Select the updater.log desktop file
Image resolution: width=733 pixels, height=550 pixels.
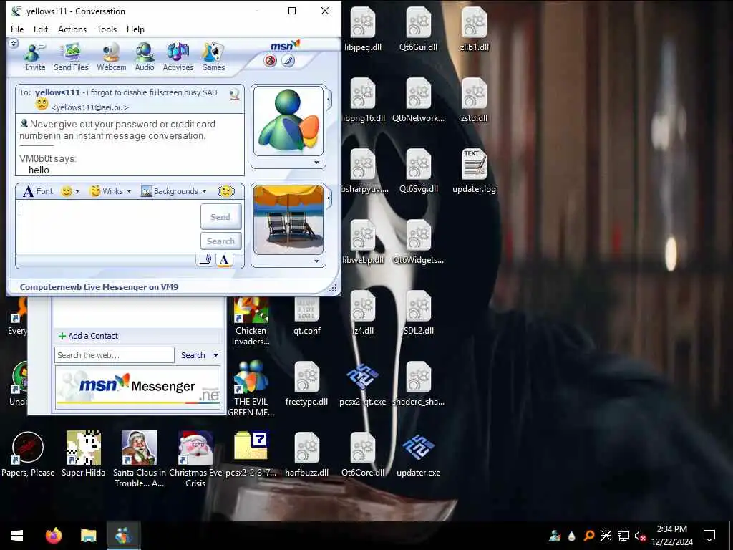(474, 171)
